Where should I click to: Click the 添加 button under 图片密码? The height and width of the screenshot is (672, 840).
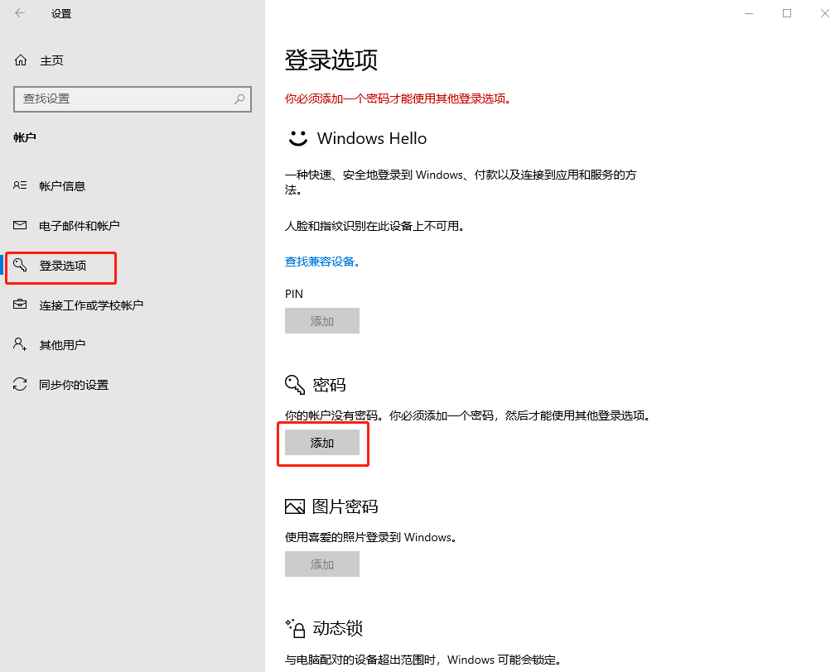point(322,564)
